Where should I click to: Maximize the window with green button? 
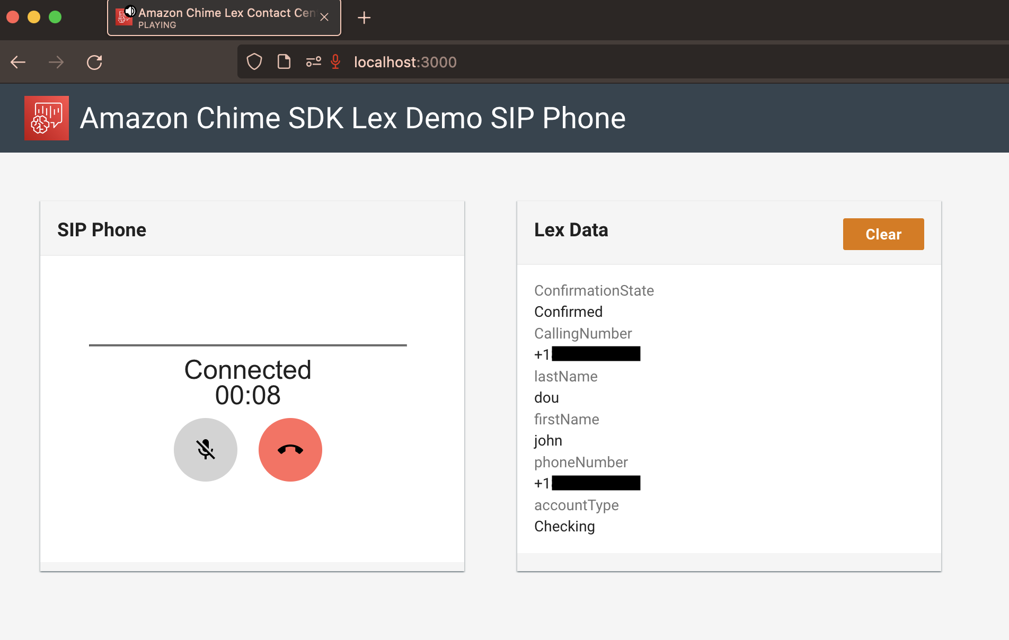click(x=55, y=17)
